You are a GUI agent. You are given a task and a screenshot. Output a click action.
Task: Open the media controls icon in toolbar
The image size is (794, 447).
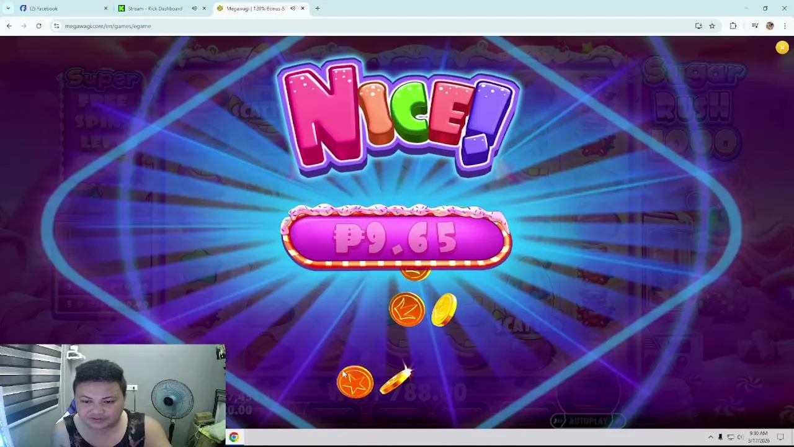point(755,26)
